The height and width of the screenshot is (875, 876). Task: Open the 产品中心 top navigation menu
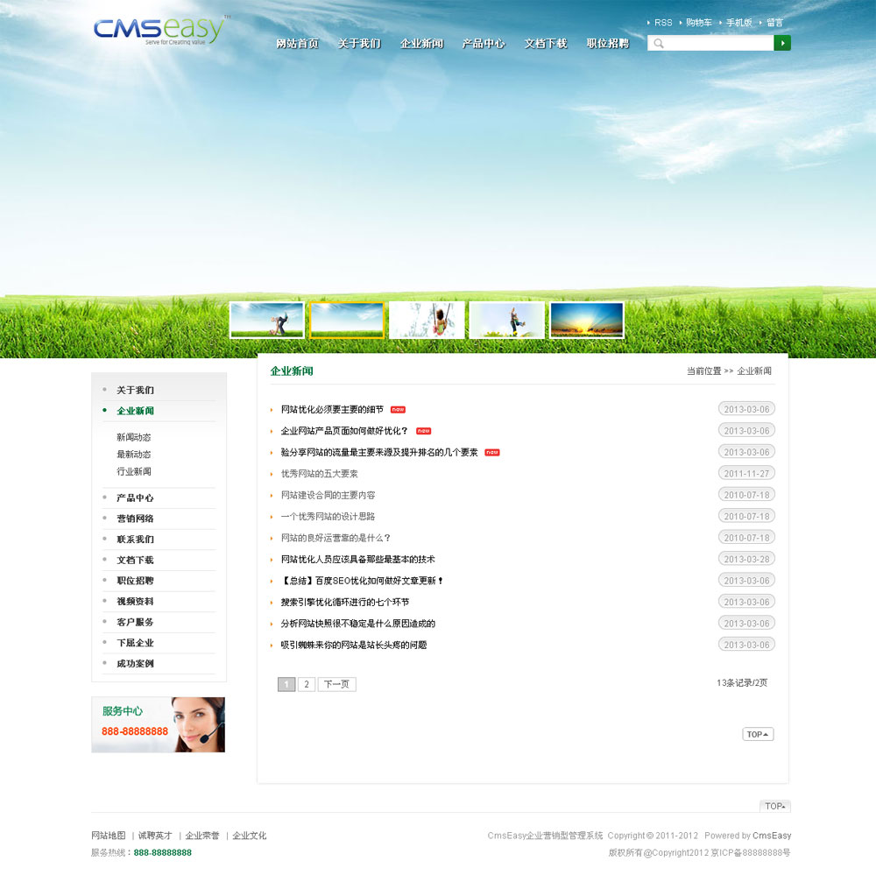coord(484,44)
